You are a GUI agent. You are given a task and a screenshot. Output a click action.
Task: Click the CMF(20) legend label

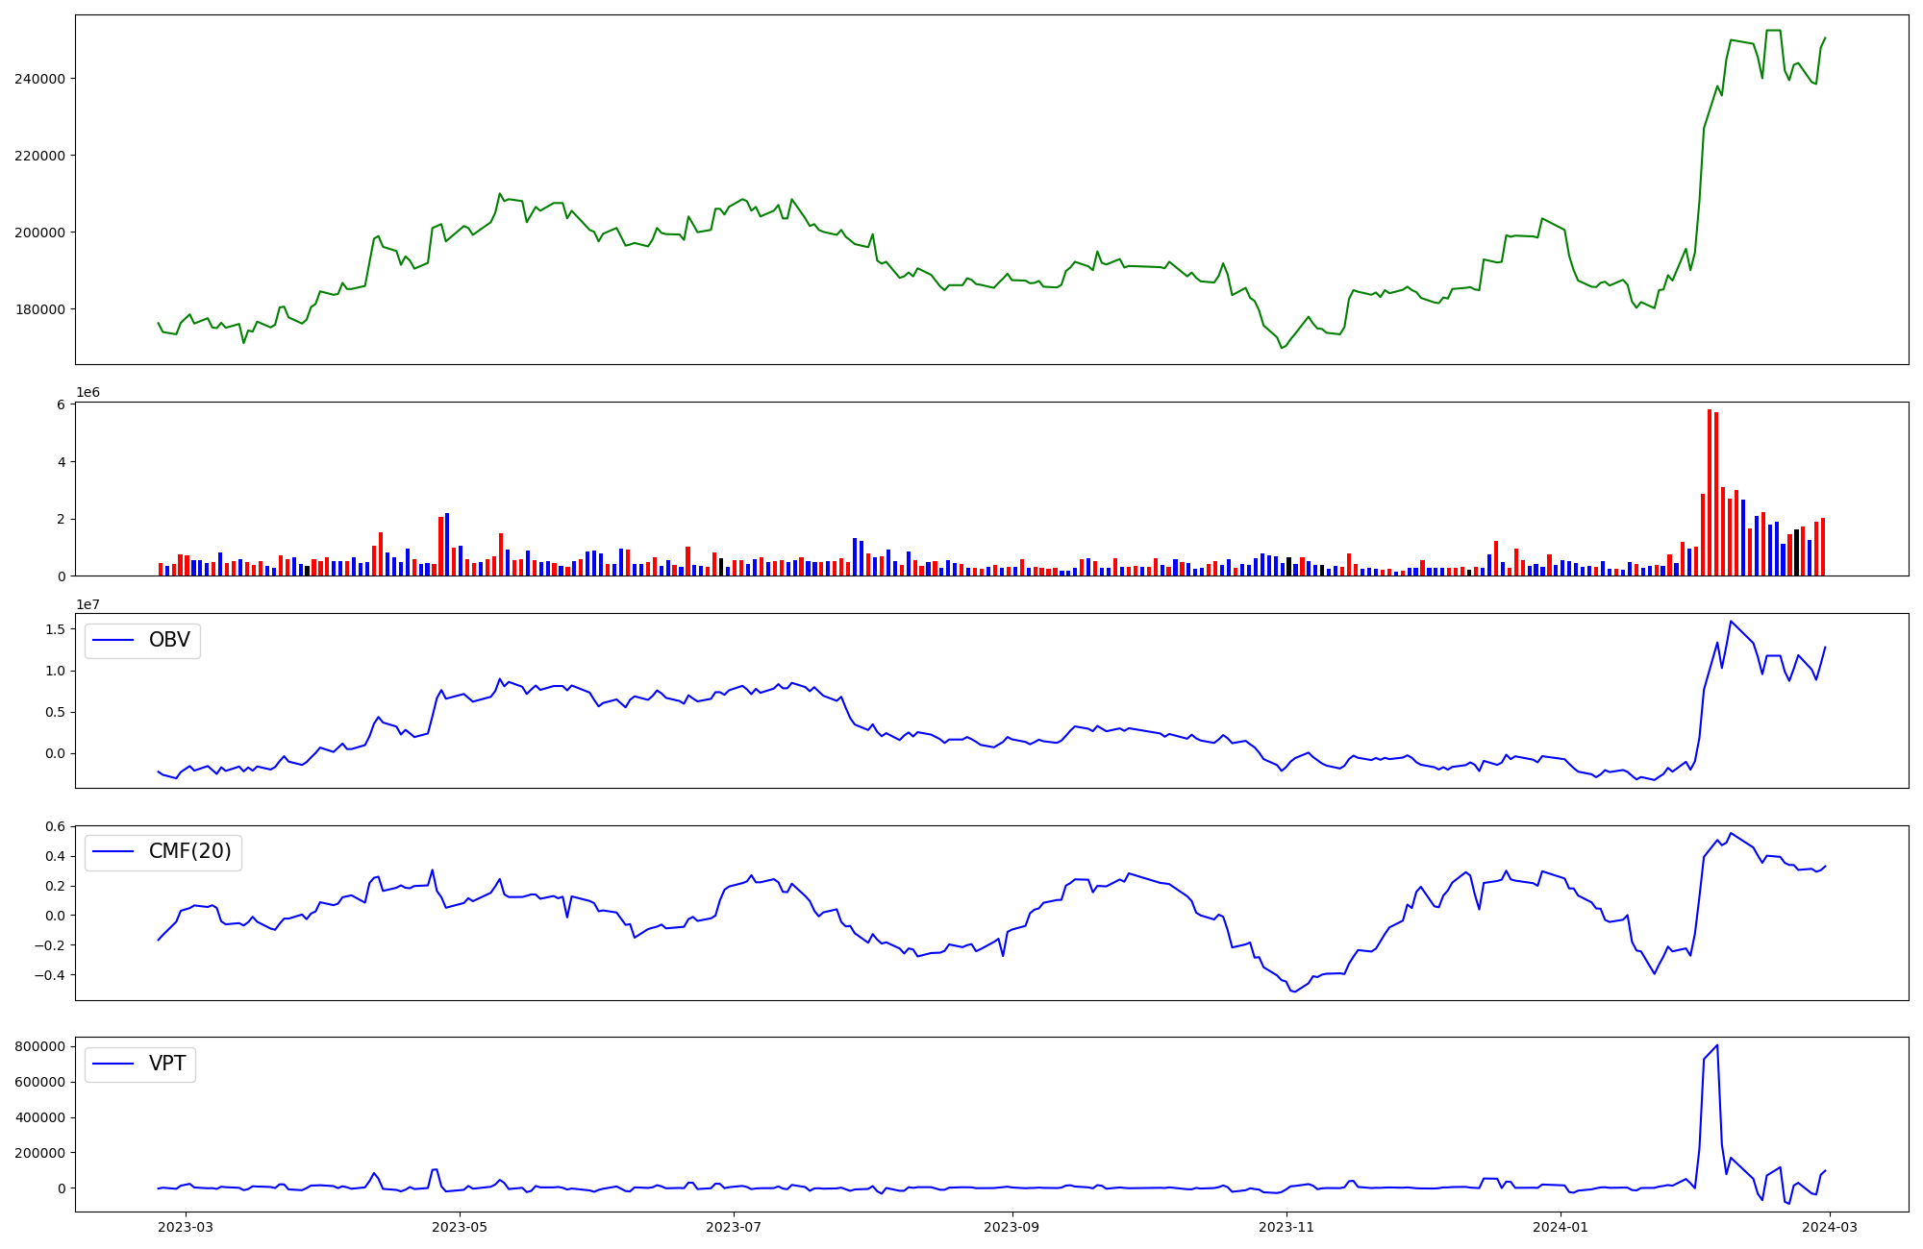point(189,851)
